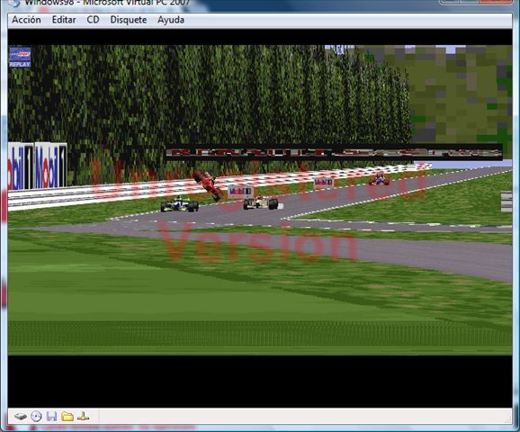Click the window resize grip corner
Viewport: 520px width, 432px height.
(508, 419)
